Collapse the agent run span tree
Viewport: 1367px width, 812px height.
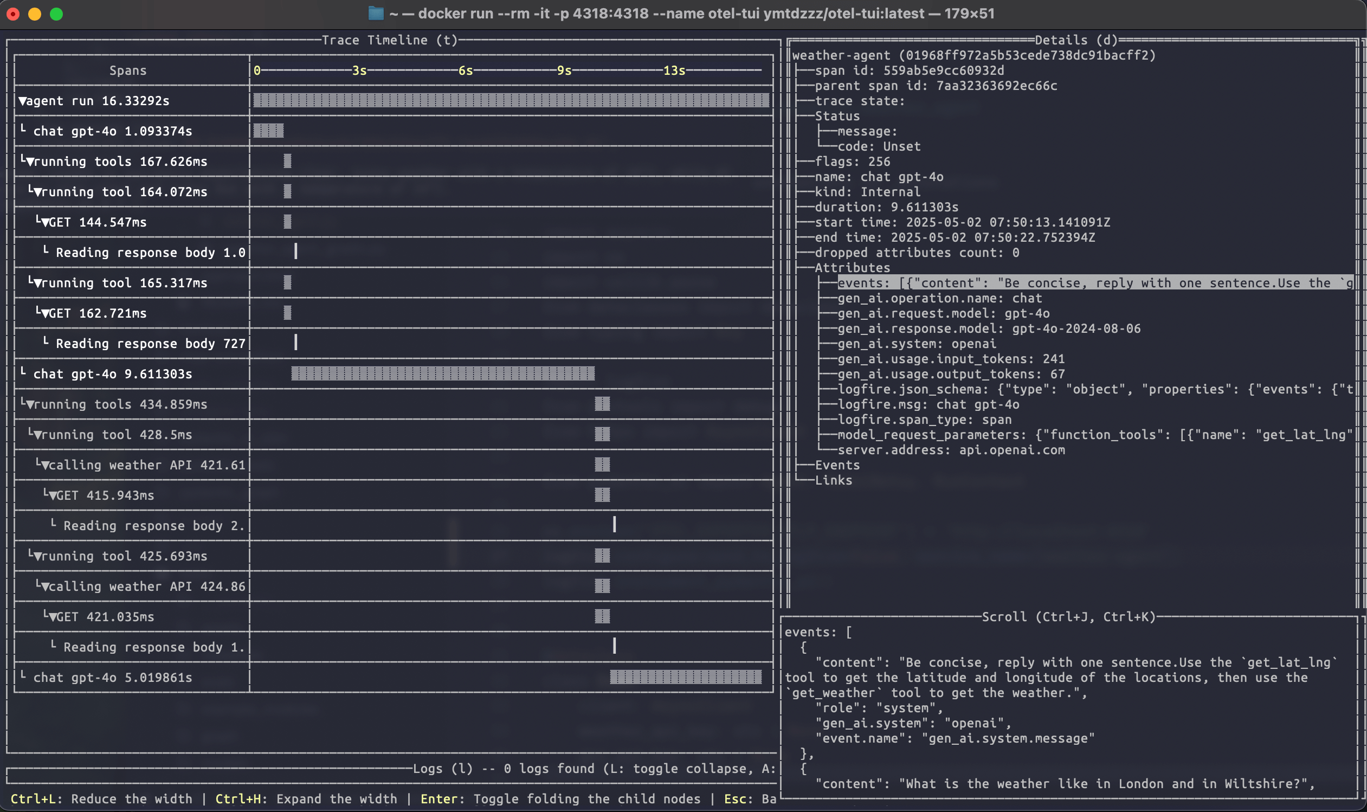click(x=22, y=101)
